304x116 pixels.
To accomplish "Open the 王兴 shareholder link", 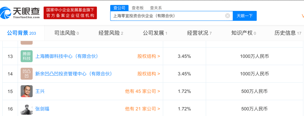I will [40, 91].
